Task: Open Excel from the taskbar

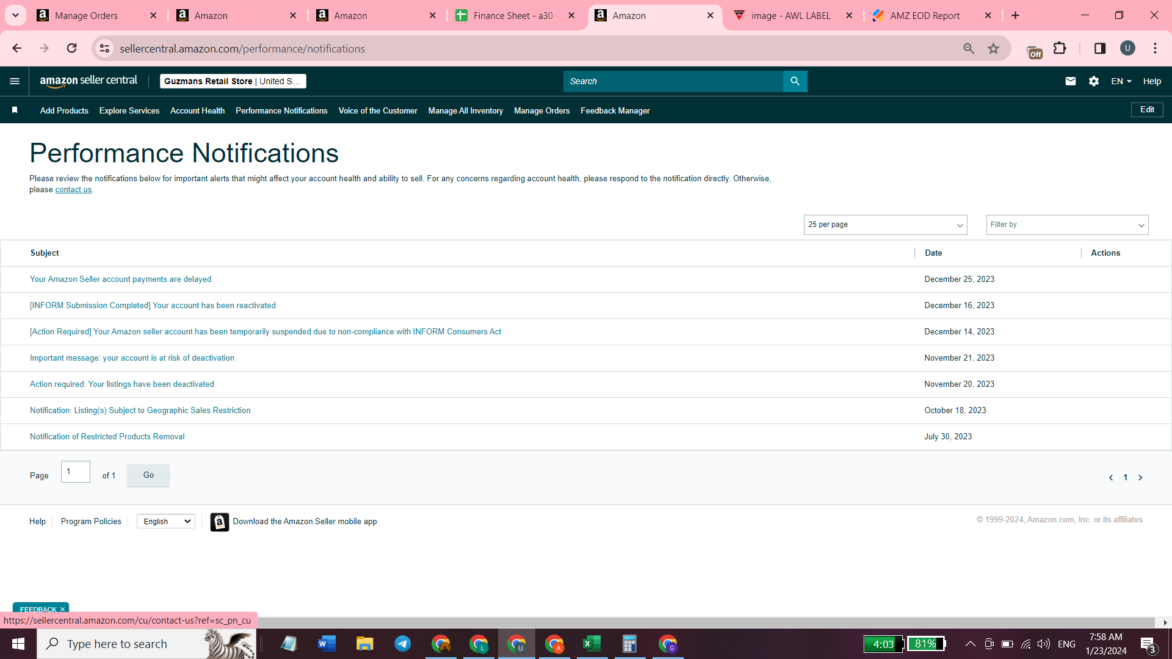Action: point(592,644)
